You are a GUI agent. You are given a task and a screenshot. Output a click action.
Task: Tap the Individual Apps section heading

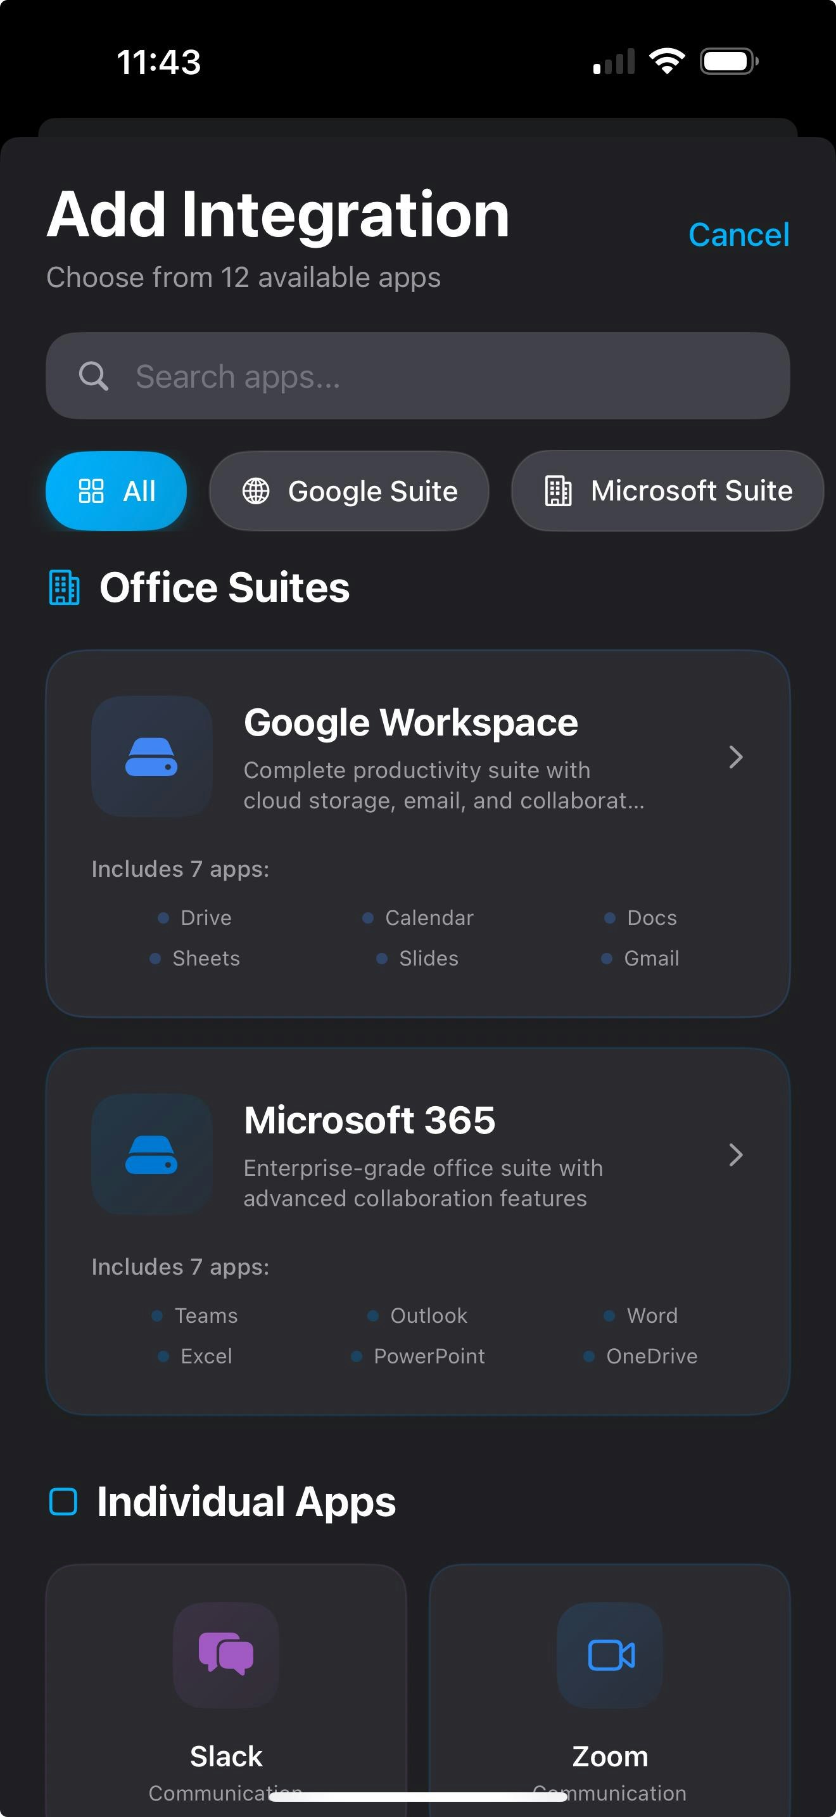(x=247, y=1501)
